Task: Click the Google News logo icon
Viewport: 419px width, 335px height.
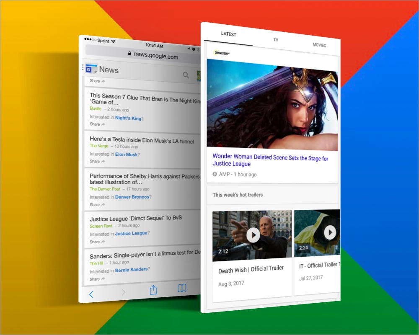Action: tap(91, 69)
